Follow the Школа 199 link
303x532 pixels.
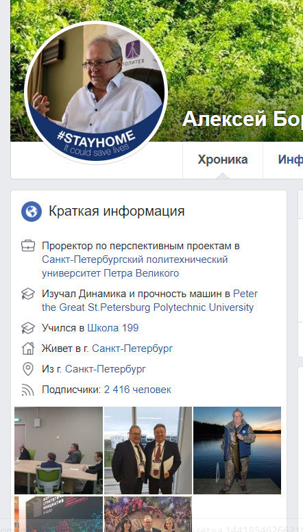113,328
